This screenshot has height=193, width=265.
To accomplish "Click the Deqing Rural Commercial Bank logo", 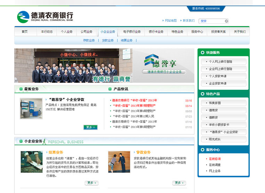I will (45, 17).
